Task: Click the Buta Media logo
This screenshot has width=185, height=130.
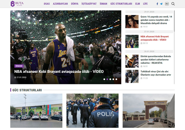Action: click(17, 4)
